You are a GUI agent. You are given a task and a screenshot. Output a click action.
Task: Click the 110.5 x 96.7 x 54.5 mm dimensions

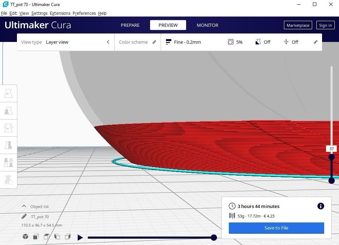pyautogui.click(x=42, y=225)
